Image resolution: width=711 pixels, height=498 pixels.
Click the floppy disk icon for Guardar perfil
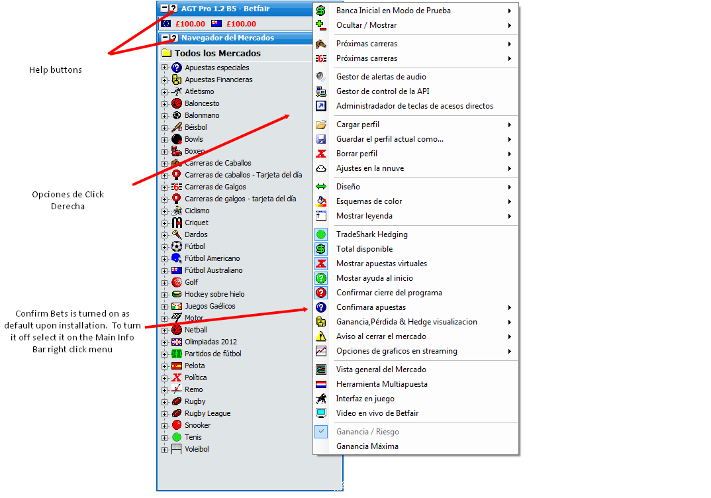click(321, 139)
